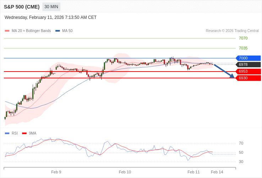
Task: Click the MA 20 + Bollinger Bands legend label
Action: 31,31
